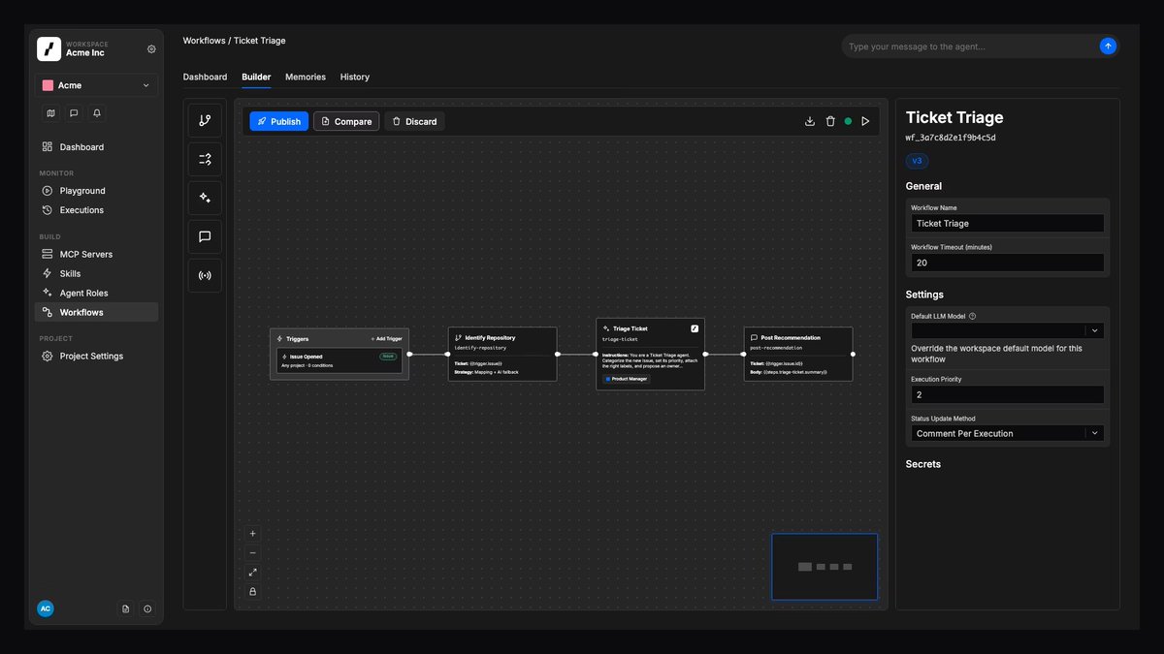Open the document icon in sidebar footer
This screenshot has height=654, width=1164.
tap(125, 608)
